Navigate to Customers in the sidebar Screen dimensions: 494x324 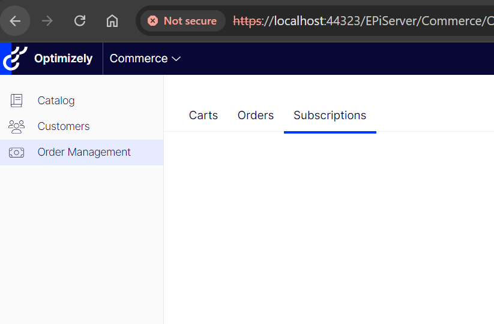[64, 126]
